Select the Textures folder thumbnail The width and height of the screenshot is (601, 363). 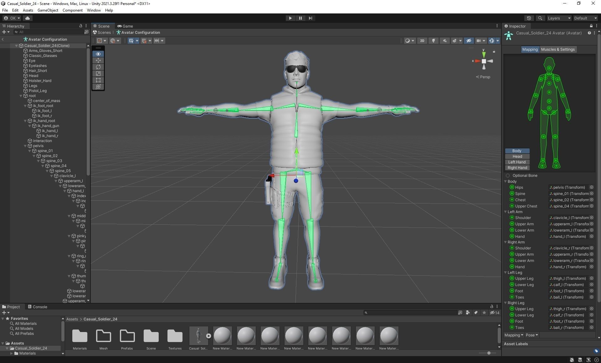tap(175, 336)
